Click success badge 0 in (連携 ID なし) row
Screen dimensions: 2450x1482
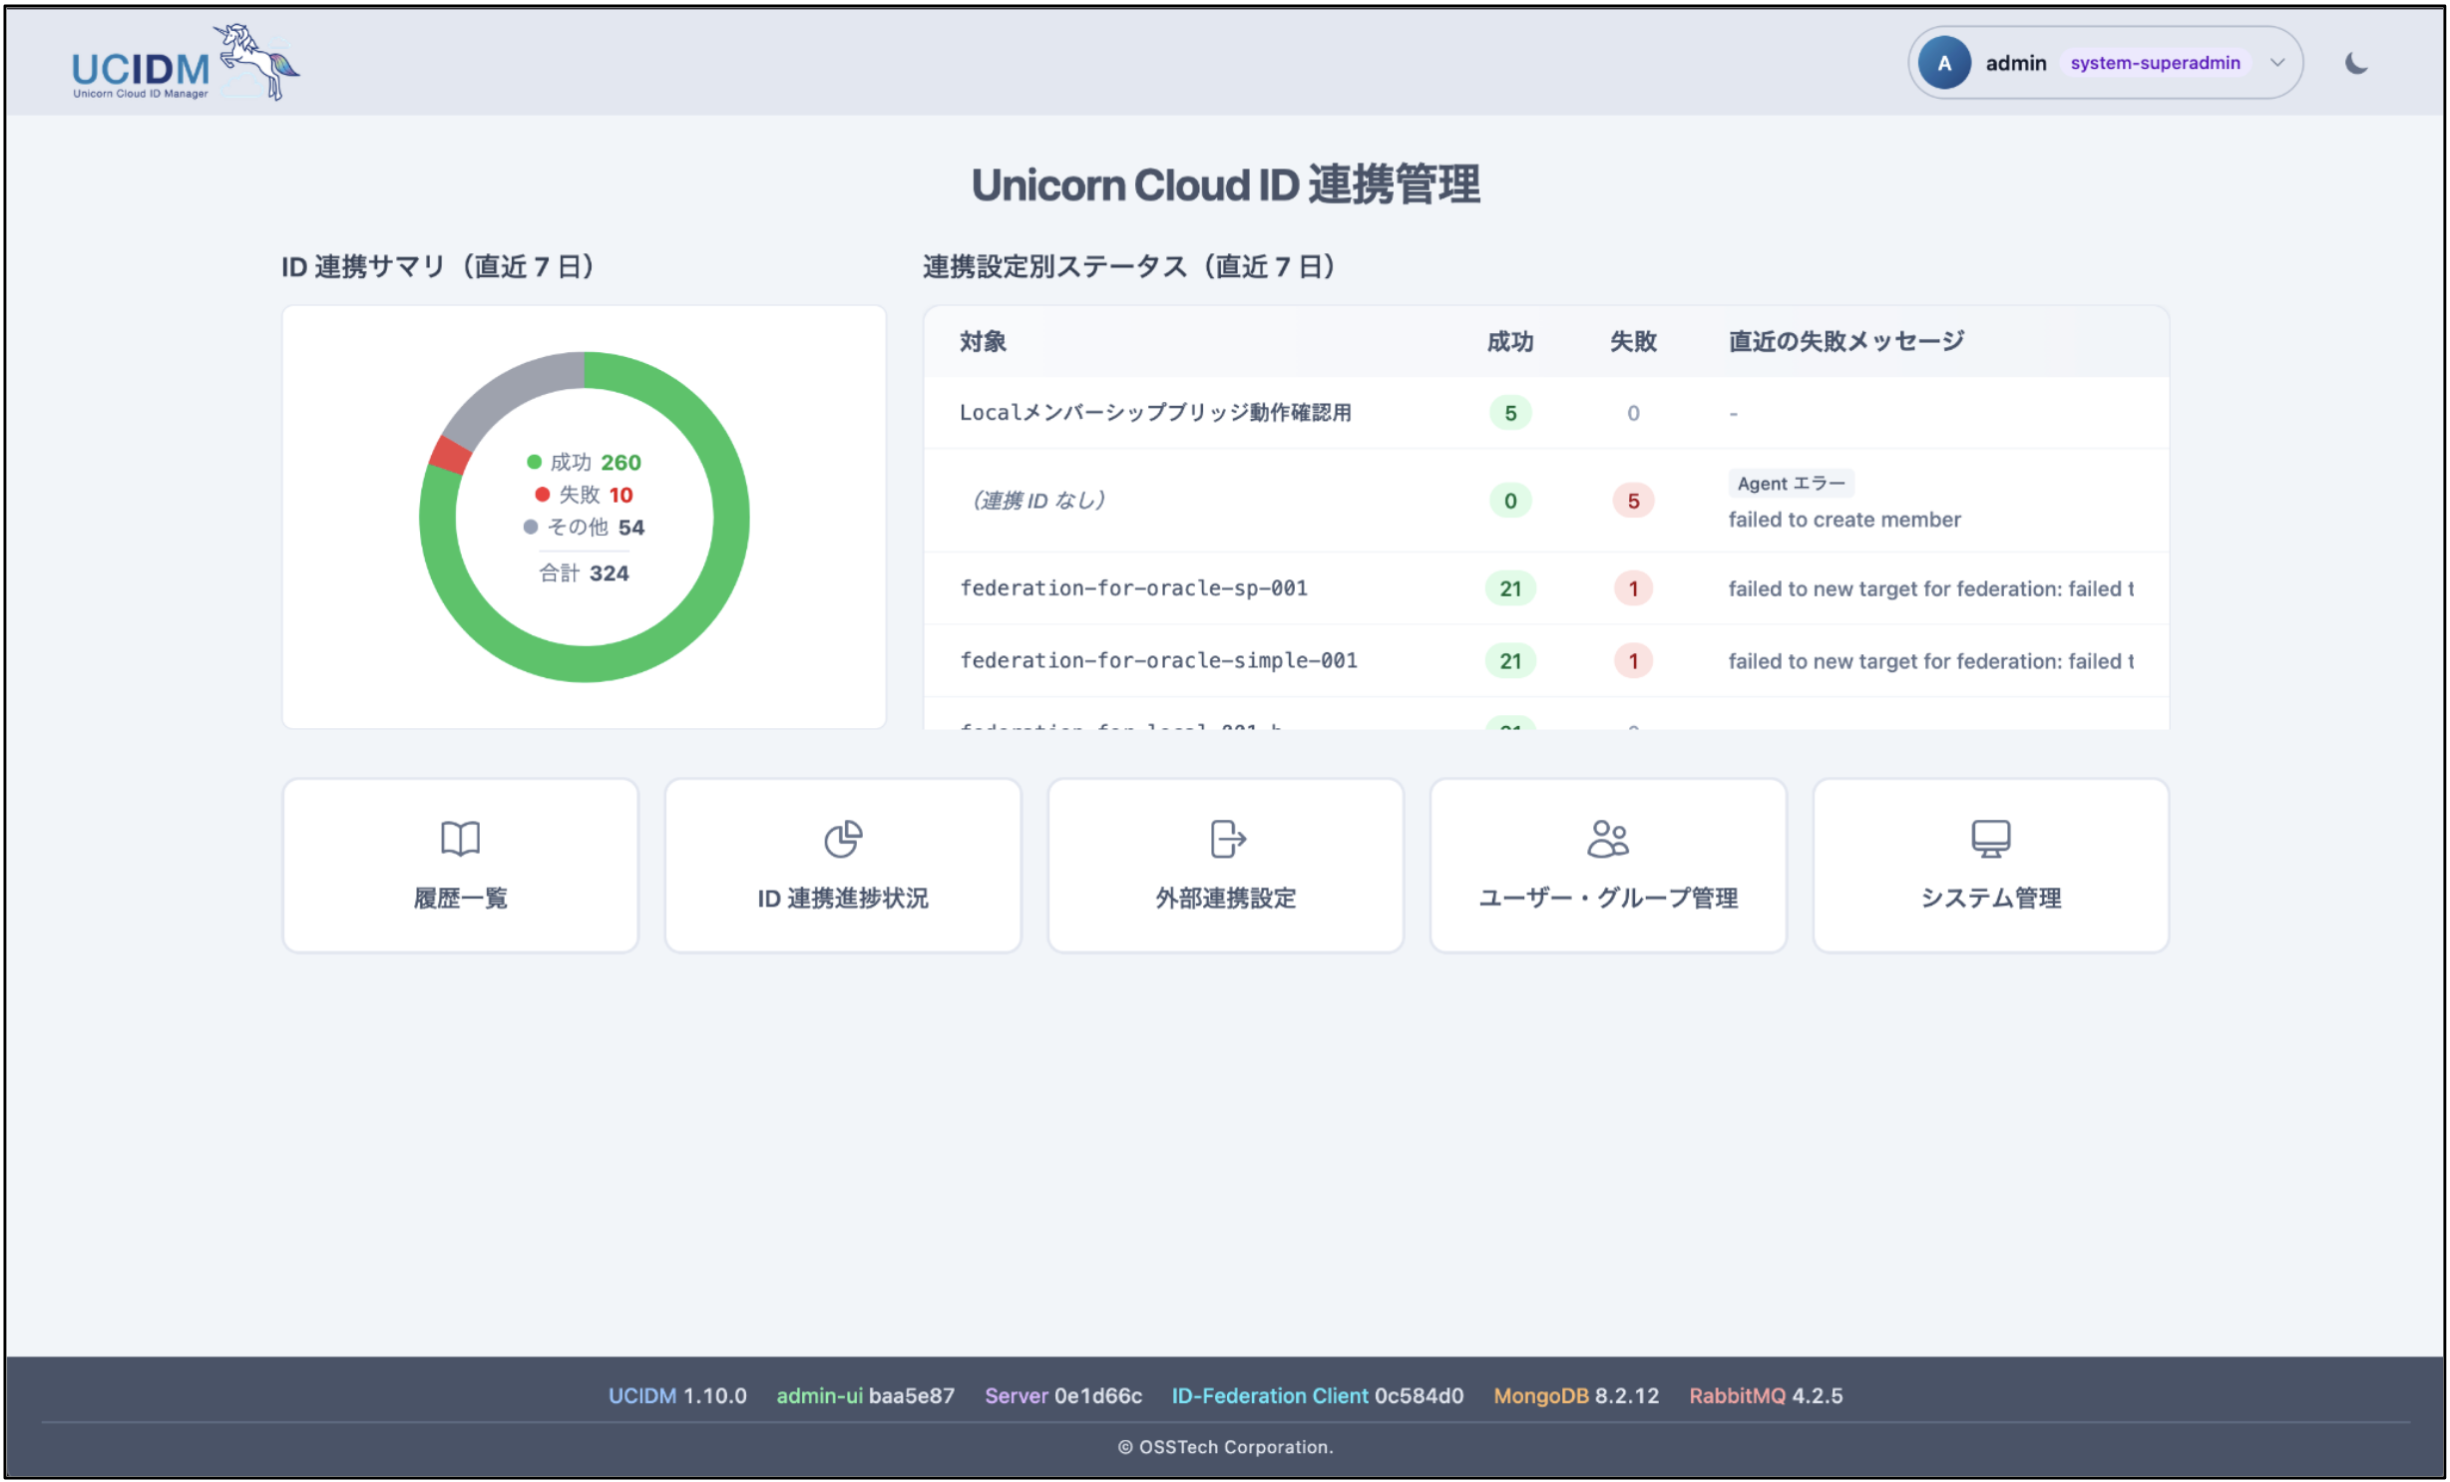pyautogui.click(x=1509, y=501)
